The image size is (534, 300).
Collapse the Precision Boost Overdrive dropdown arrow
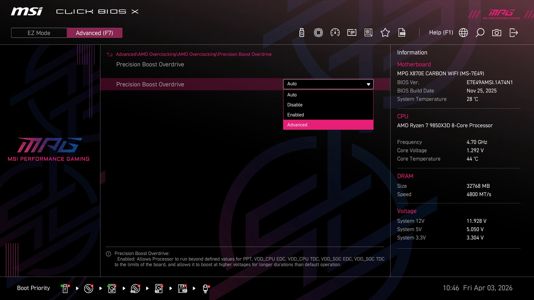368,84
